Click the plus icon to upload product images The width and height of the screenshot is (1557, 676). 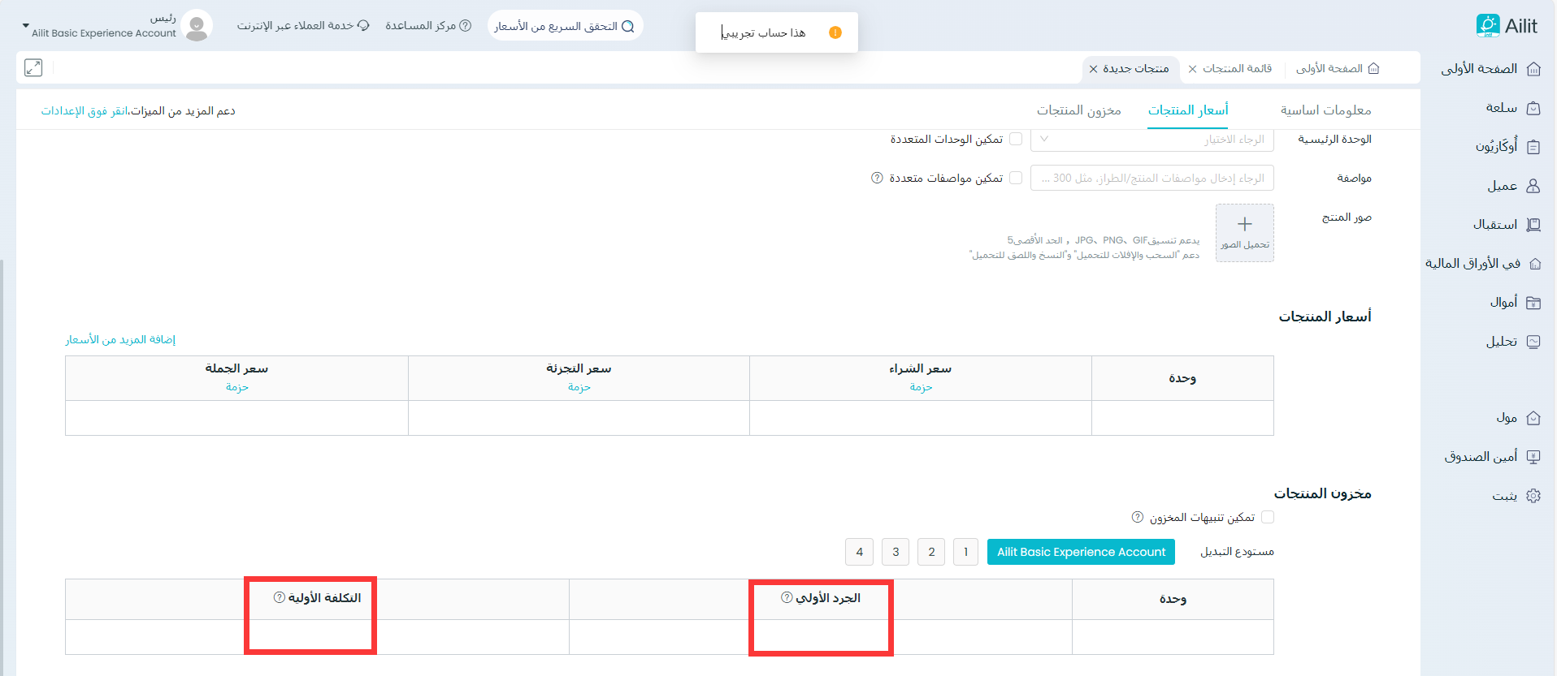coord(1244,225)
